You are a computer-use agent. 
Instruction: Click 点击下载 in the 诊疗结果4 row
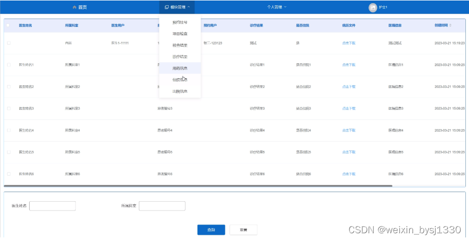[349, 130]
